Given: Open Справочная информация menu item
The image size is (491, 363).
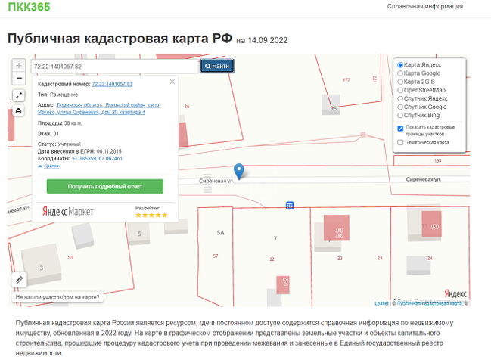Looking at the screenshot, I should coord(425,6).
